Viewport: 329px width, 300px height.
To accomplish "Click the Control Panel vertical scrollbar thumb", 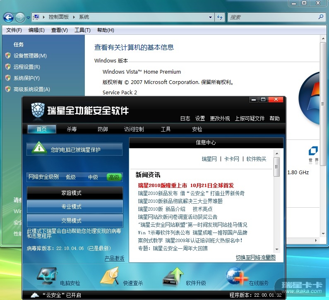I will tap(323, 104).
